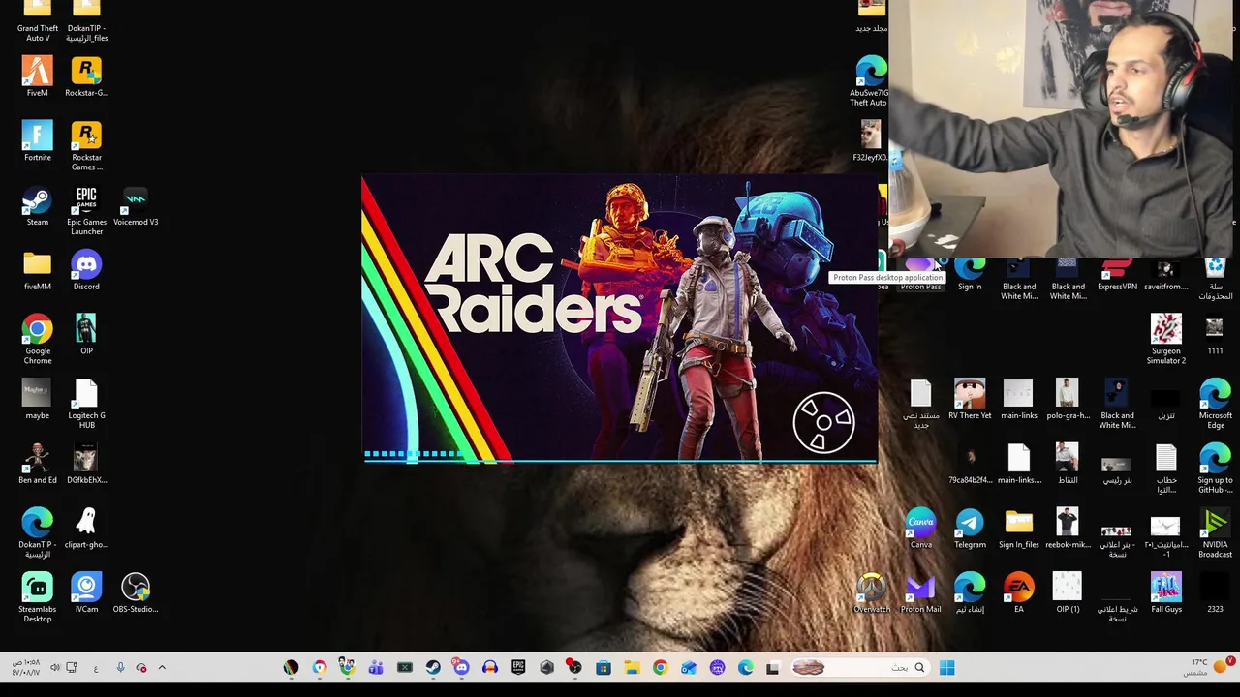Viewport: 1240px width, 697px height.
Task: Select the reebok-mik... image file
Action: coord(1068,529)
